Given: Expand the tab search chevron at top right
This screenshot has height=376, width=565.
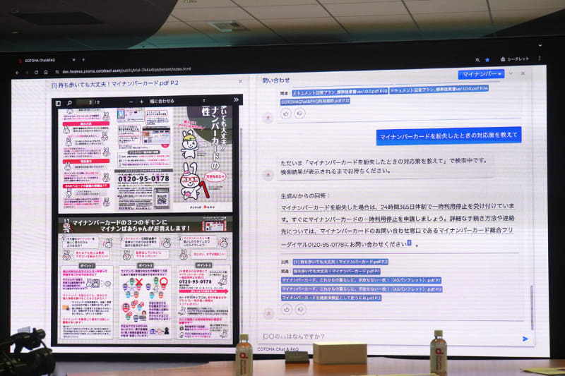Looking at the screenshot, I should point(540,45).
